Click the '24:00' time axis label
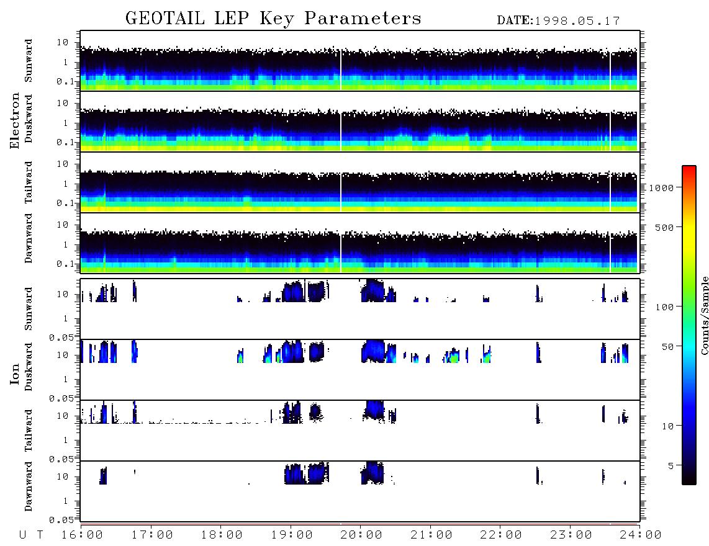Screen dimensions: 709x546 click(641, 535)
